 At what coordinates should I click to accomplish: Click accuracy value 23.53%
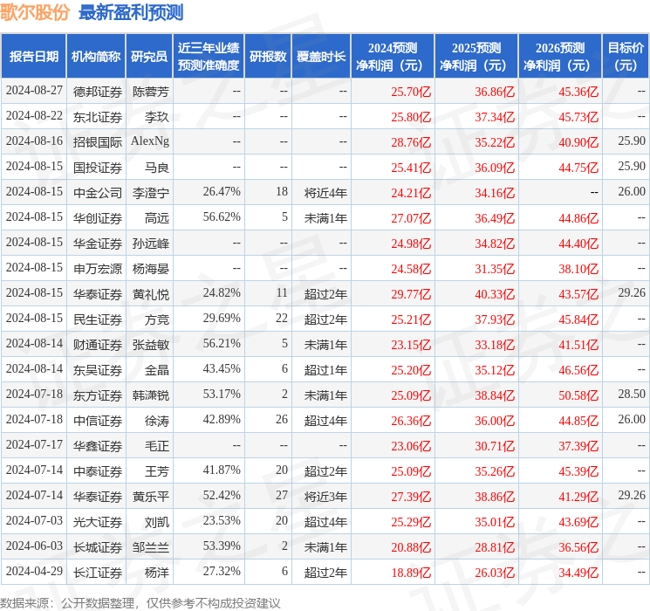click(222, 520)
